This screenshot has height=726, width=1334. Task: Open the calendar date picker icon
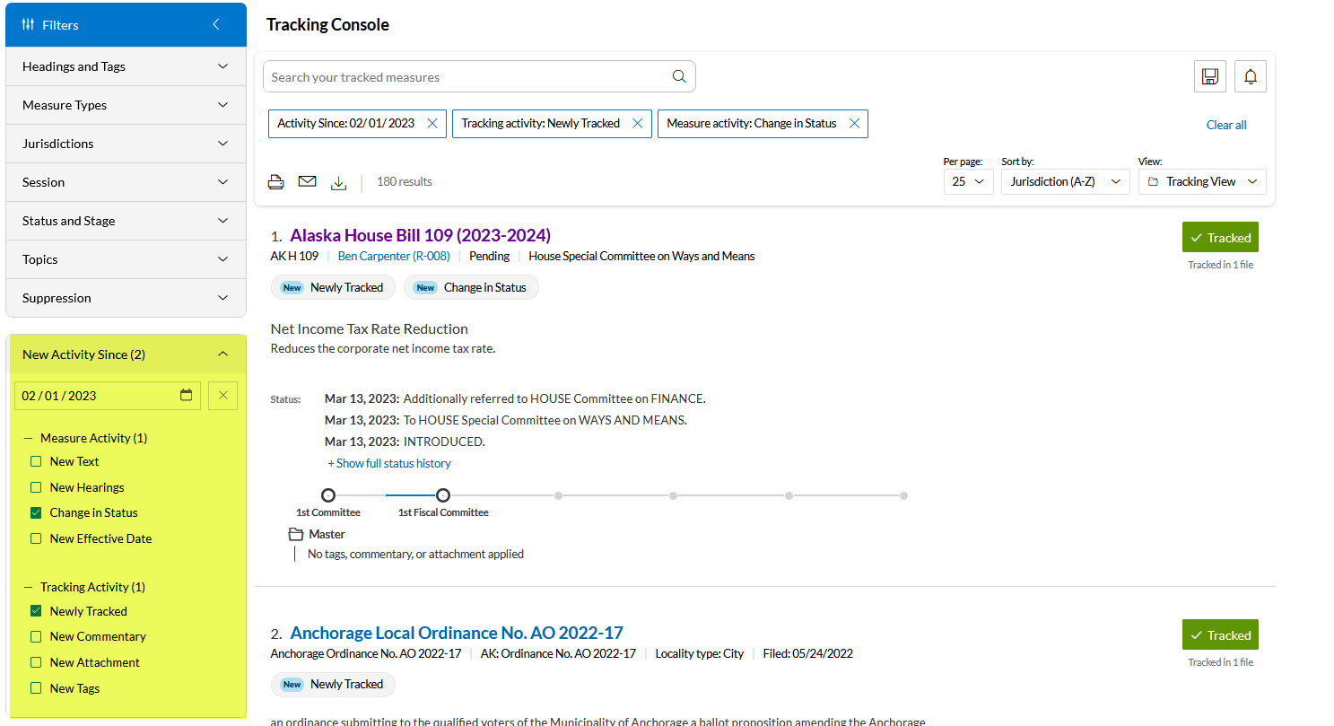click(x=187, y=396)
